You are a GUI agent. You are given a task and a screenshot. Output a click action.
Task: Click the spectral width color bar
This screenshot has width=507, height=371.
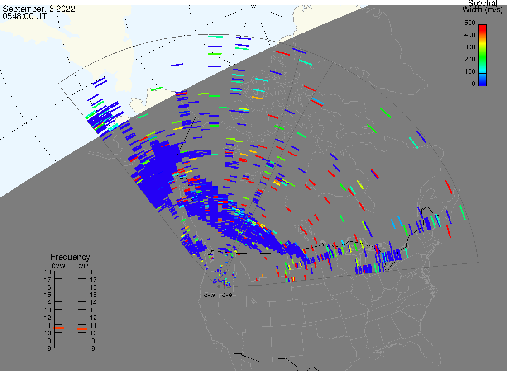pos(483,55)
